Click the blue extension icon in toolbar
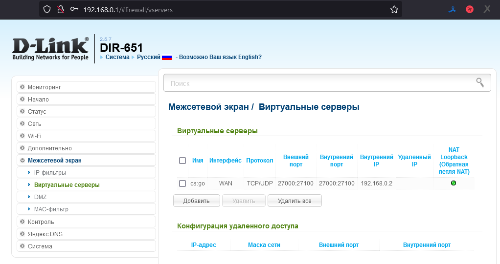Screen dimensions: 500x264 [452, 10]
